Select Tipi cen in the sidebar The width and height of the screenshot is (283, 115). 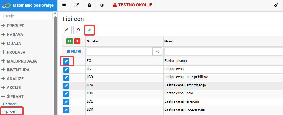click(x=10, y=111)
